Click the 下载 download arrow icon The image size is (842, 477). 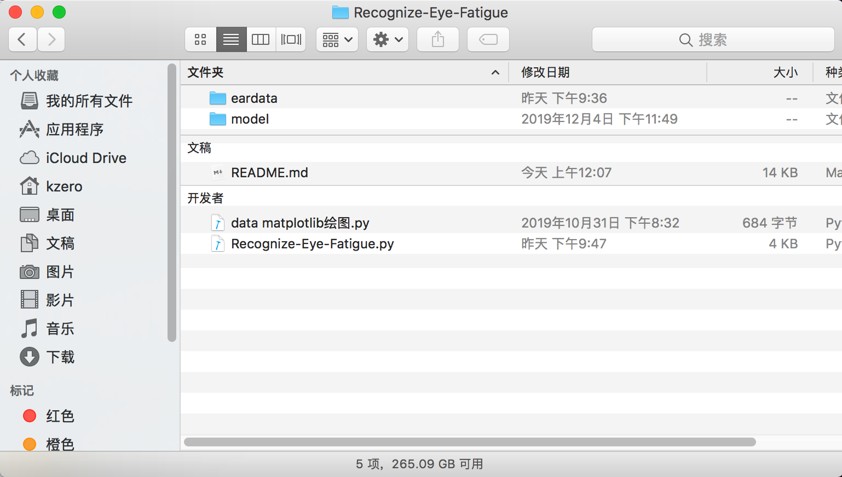(x=30, y=357)
